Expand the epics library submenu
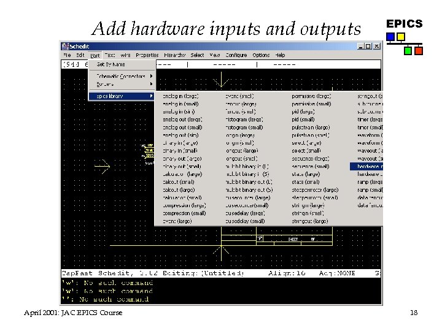The height and width of the screenshot is (331, 442). click(122, 96)
